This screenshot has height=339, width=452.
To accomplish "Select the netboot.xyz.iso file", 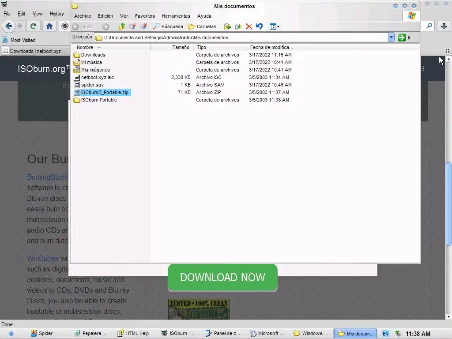I will tap(94, 77).
